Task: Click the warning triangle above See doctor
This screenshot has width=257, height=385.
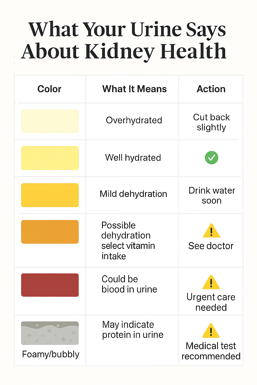Action: click(211, 231)
